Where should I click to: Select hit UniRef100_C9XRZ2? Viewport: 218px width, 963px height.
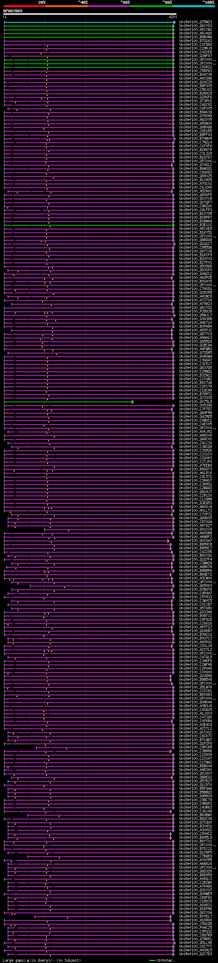click(x=196, y=67)
